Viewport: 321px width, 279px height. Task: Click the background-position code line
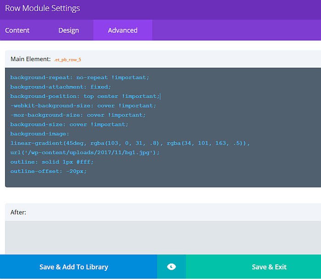pos(85,97)
